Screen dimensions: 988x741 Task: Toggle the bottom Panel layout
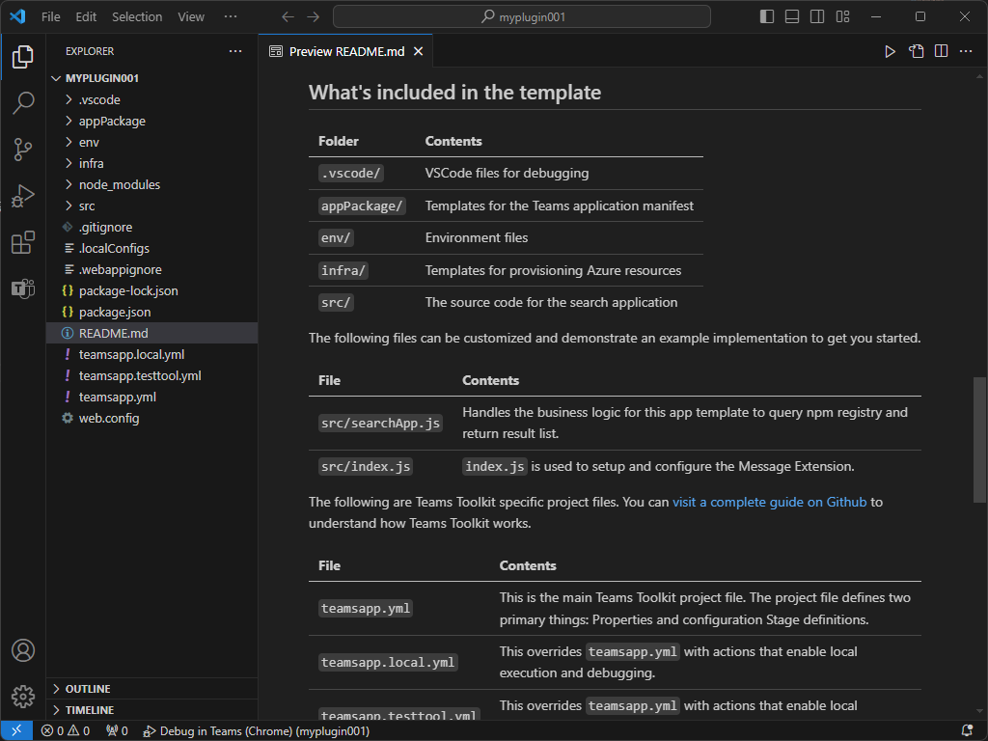(792, 17)
